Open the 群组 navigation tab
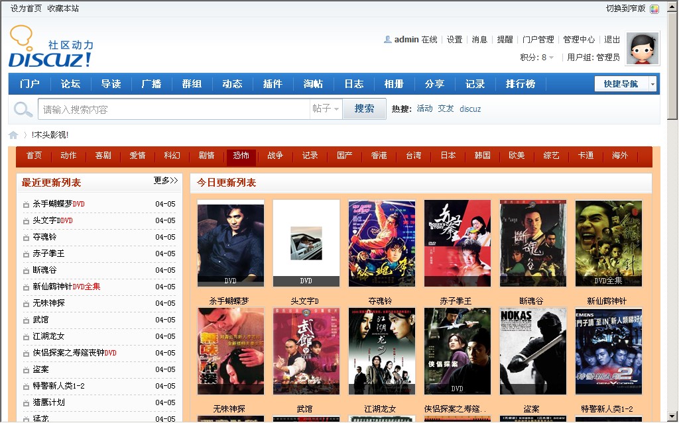Screen dimensions: 679x423 coord(192,84)
